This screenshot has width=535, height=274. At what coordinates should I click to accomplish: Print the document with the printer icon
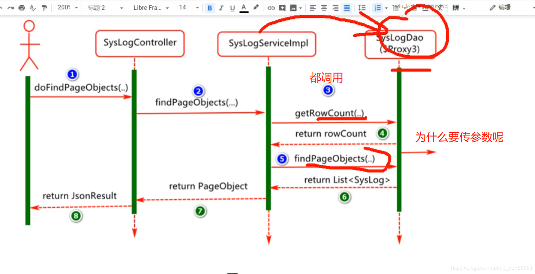point(22,8)
